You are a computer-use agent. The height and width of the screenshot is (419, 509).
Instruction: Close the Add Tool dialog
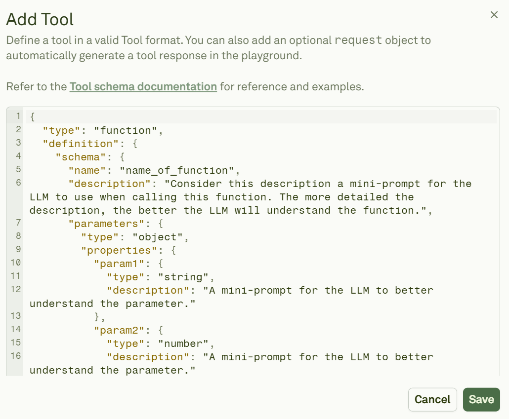point(494,15)
